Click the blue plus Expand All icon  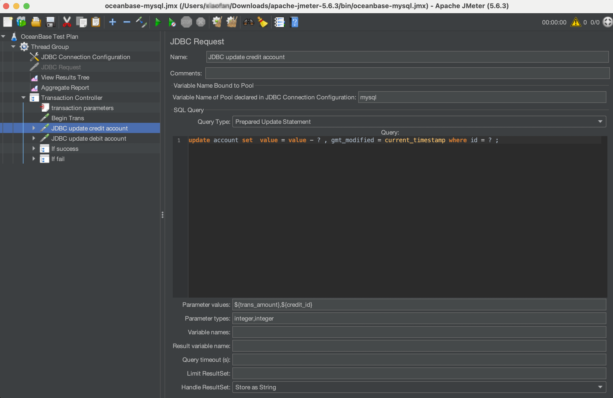pos(113,22)
